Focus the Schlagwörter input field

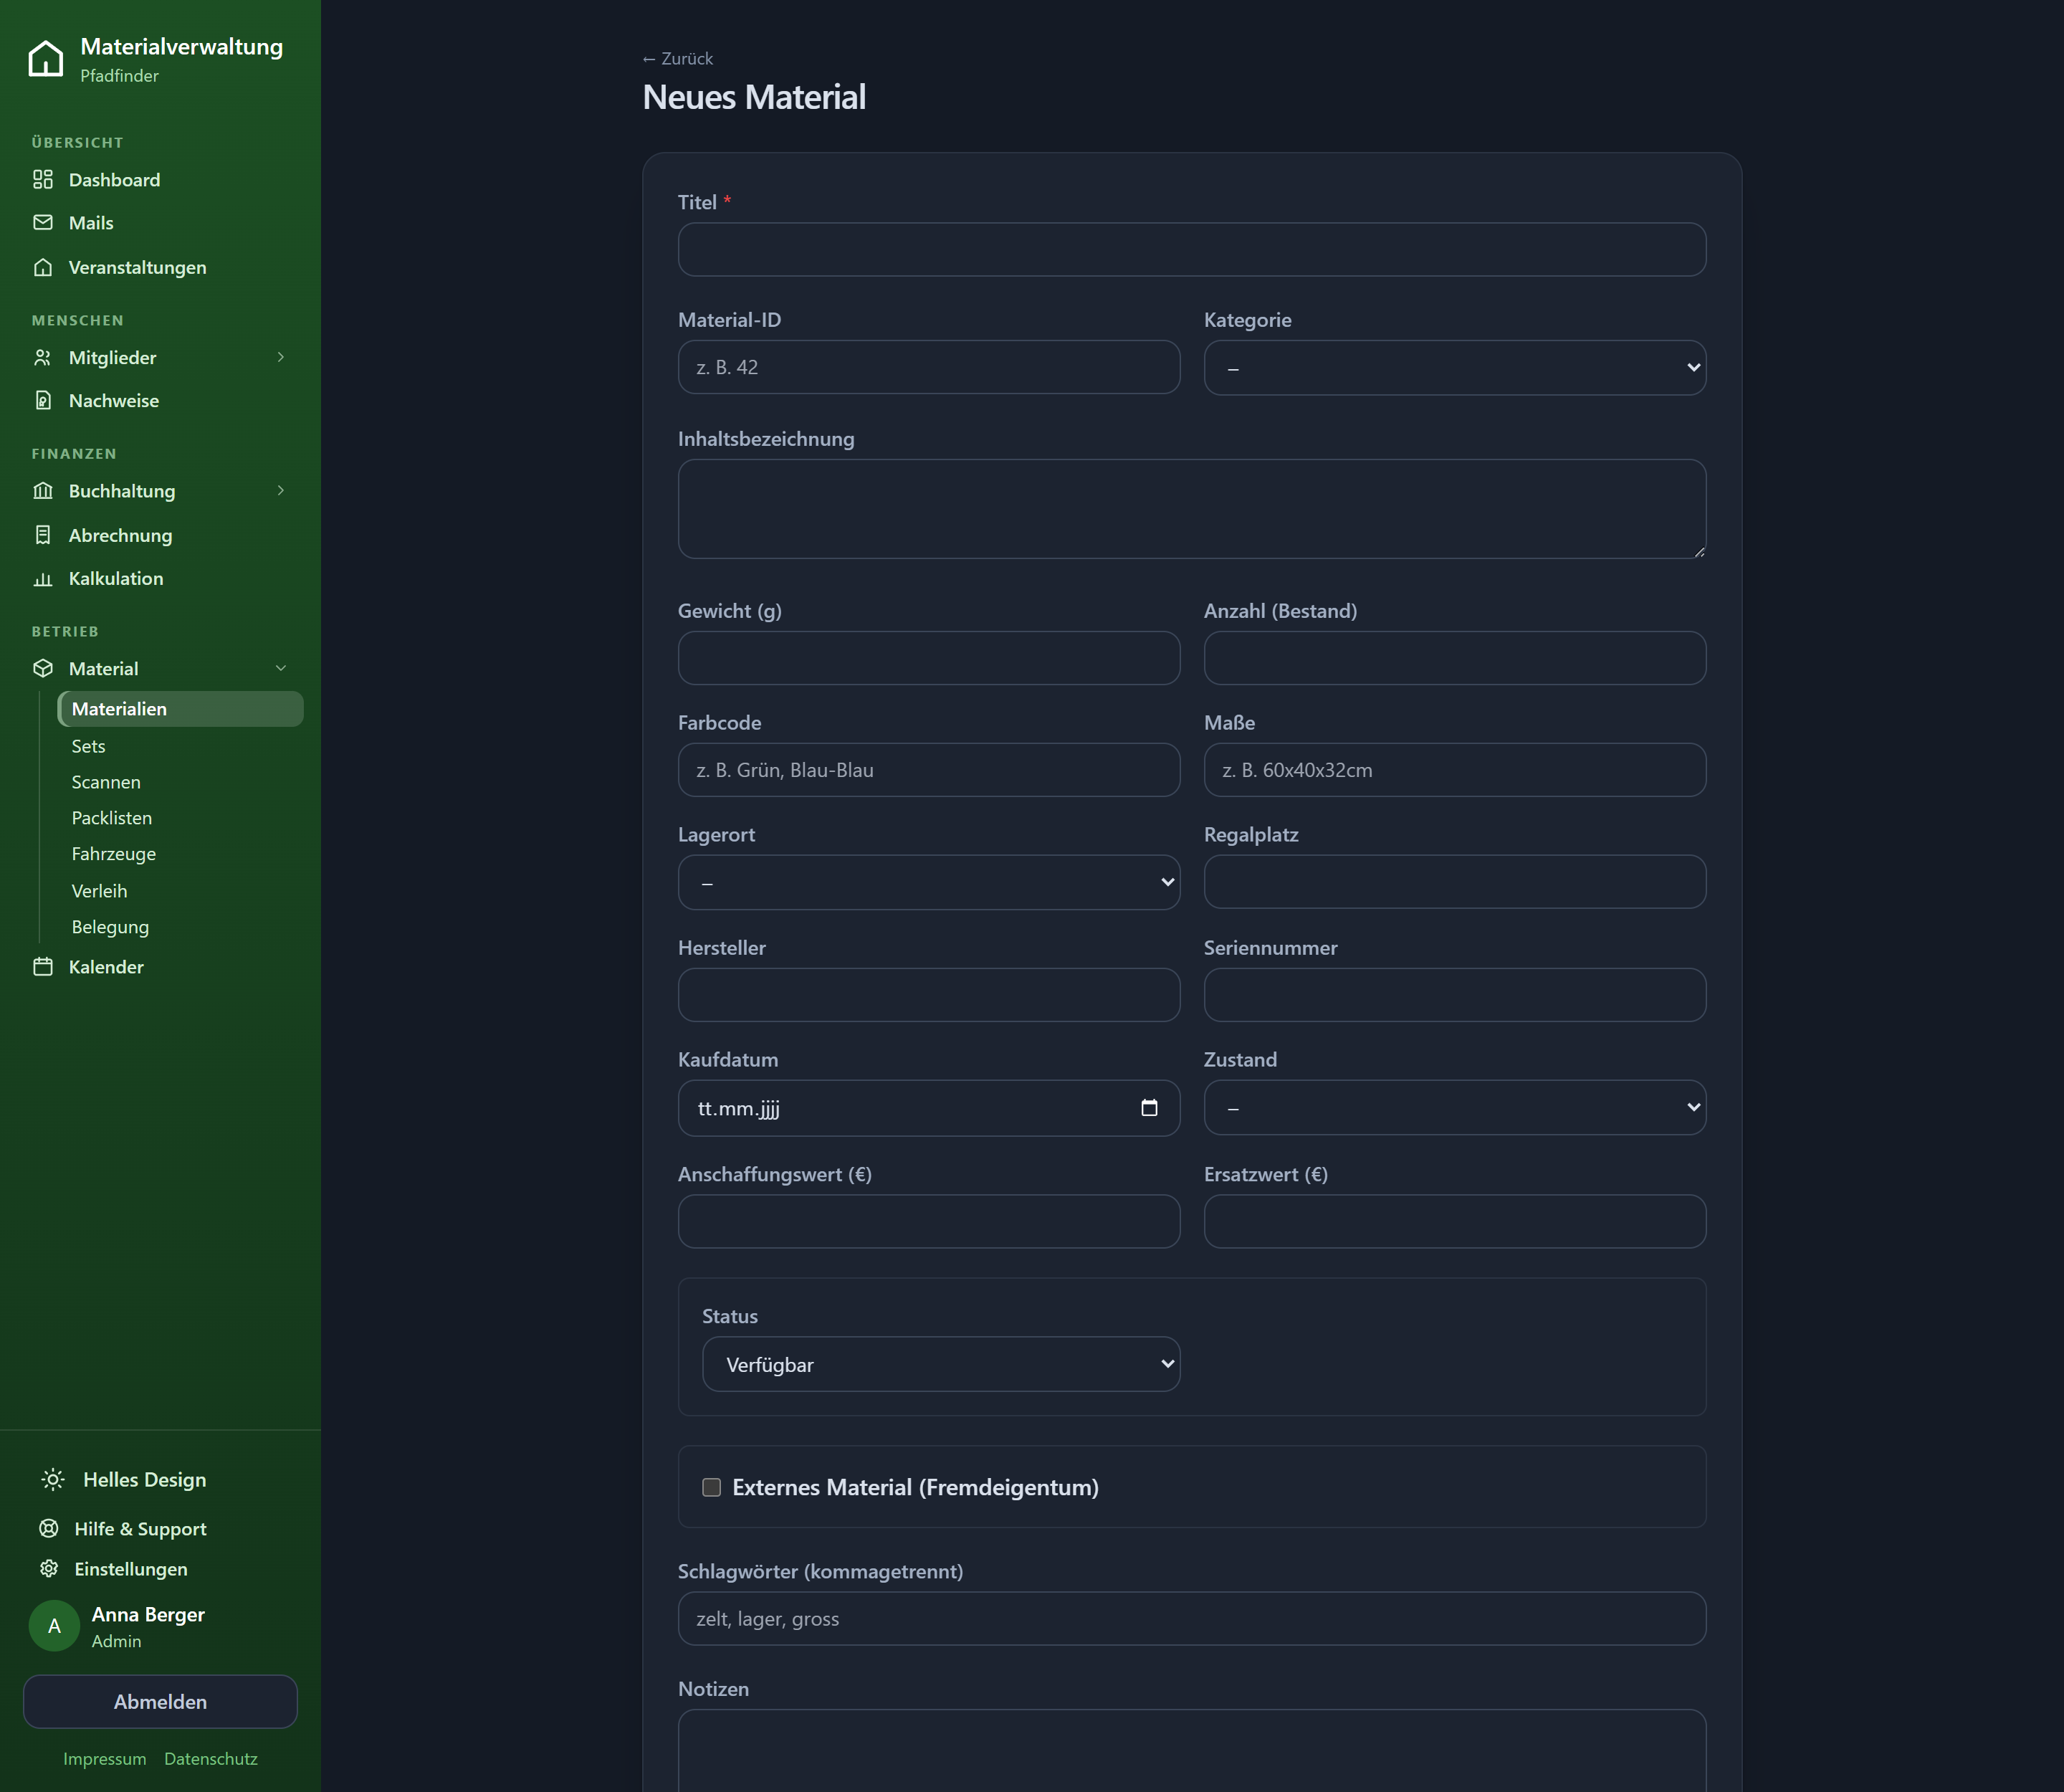coord(1192,1618)
